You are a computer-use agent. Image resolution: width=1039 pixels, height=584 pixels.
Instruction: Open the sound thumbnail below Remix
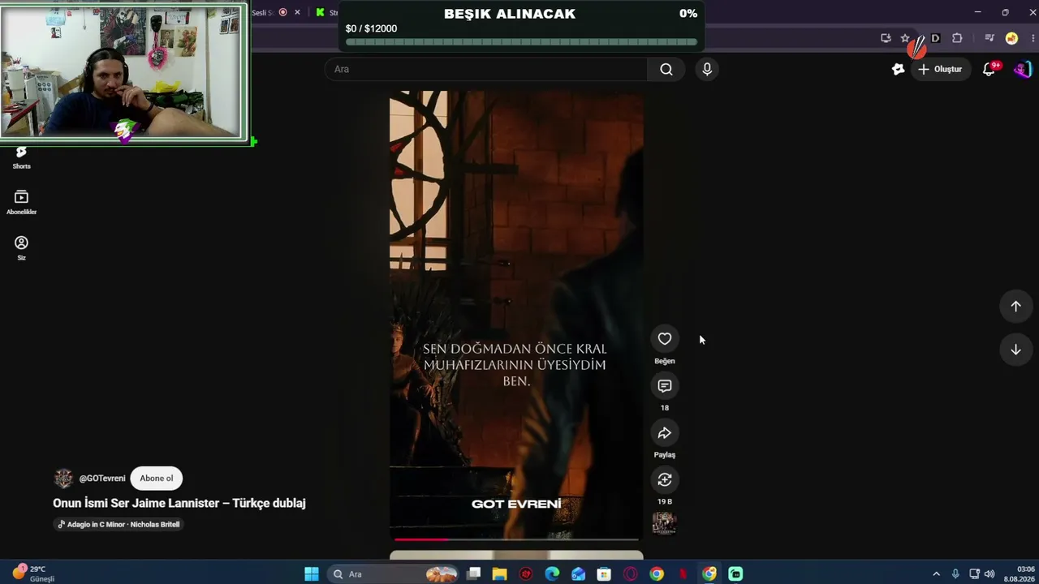664,523
